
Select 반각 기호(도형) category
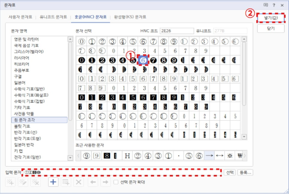pos(27,138)
